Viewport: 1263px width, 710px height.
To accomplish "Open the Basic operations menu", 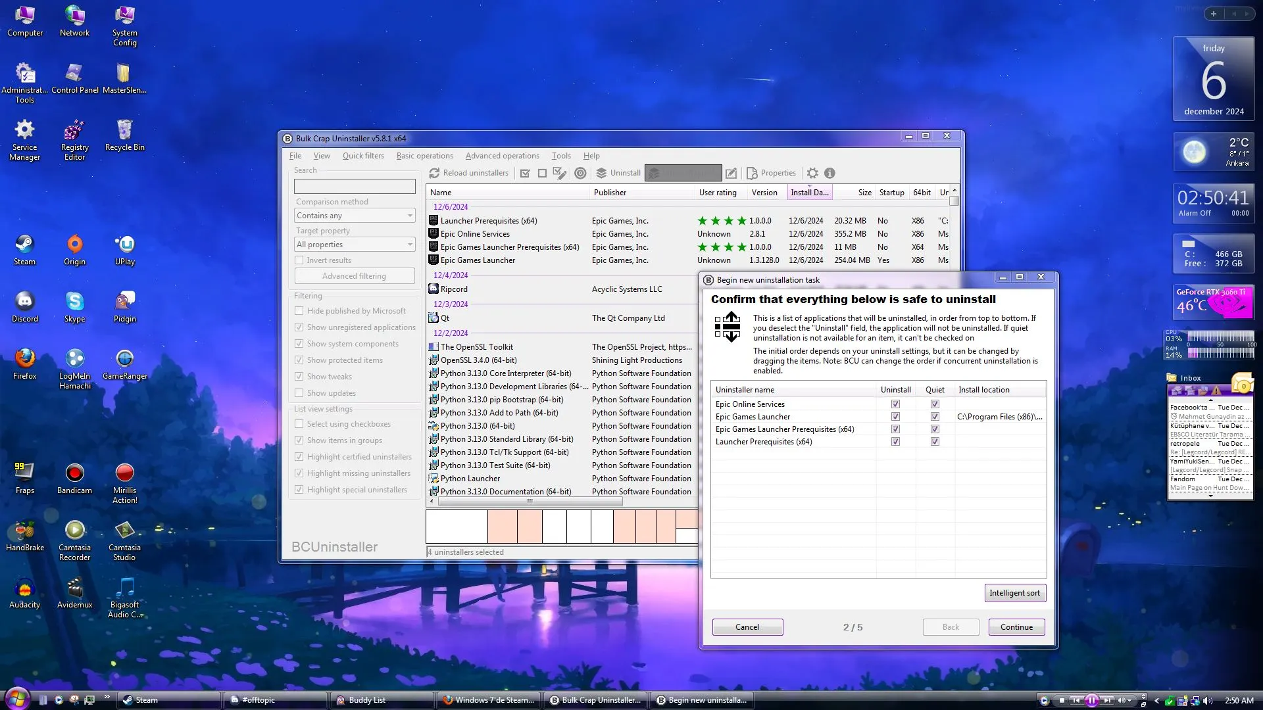I will coord(424,156).
